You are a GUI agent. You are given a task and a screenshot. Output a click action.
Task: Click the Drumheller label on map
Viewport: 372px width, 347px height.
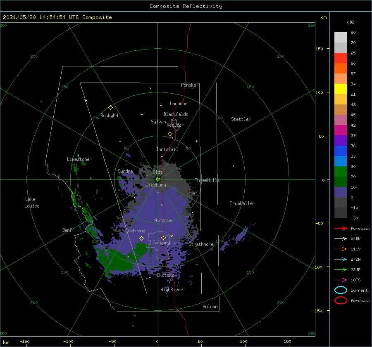242,203
